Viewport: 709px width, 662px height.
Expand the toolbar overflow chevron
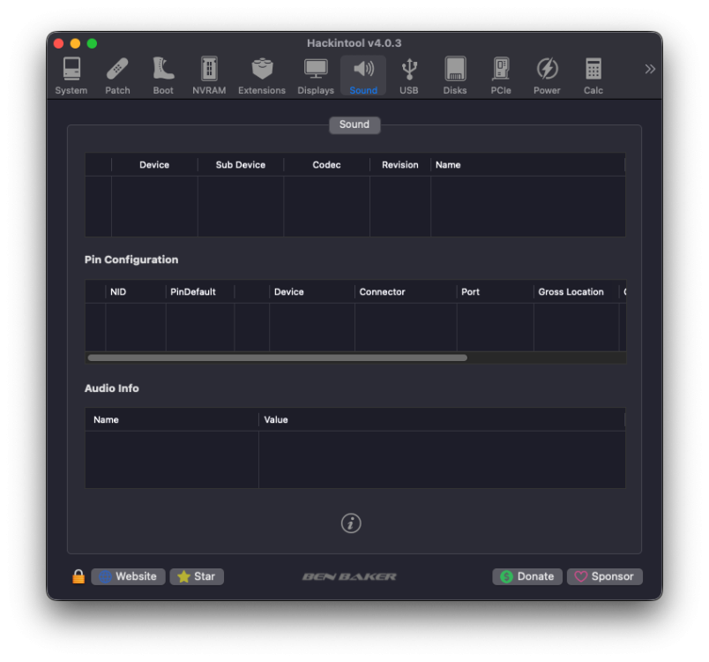tap(650, 69)
